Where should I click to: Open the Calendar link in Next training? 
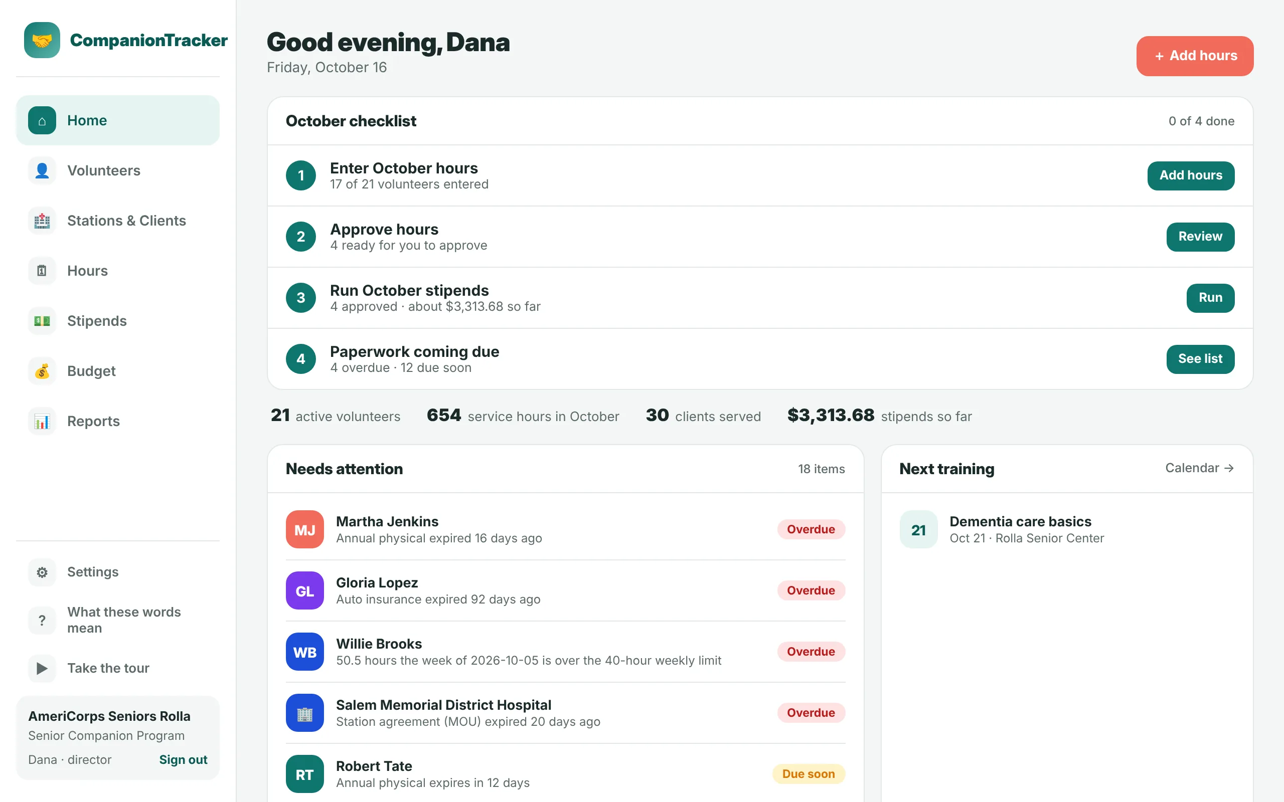[x=1200, y=468]
